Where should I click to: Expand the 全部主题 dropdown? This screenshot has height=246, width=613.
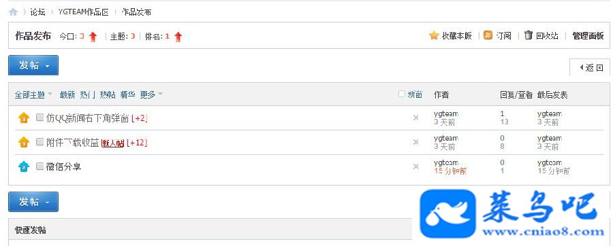(x=33, y=94)
